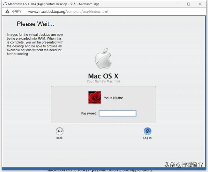Click the "Password:" label

[x=89, y=113]
